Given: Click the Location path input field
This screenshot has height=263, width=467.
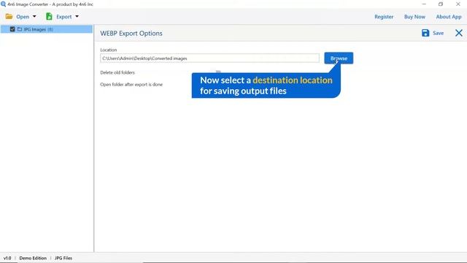Looking at the screenshot, I should point(209,58).
